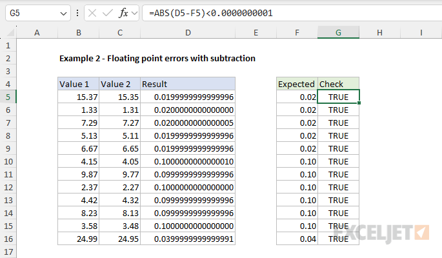Select Result cell 0.0200000000000005
Image resolution: width=442 pixels, height=258 pixels.
click(188, 123)
